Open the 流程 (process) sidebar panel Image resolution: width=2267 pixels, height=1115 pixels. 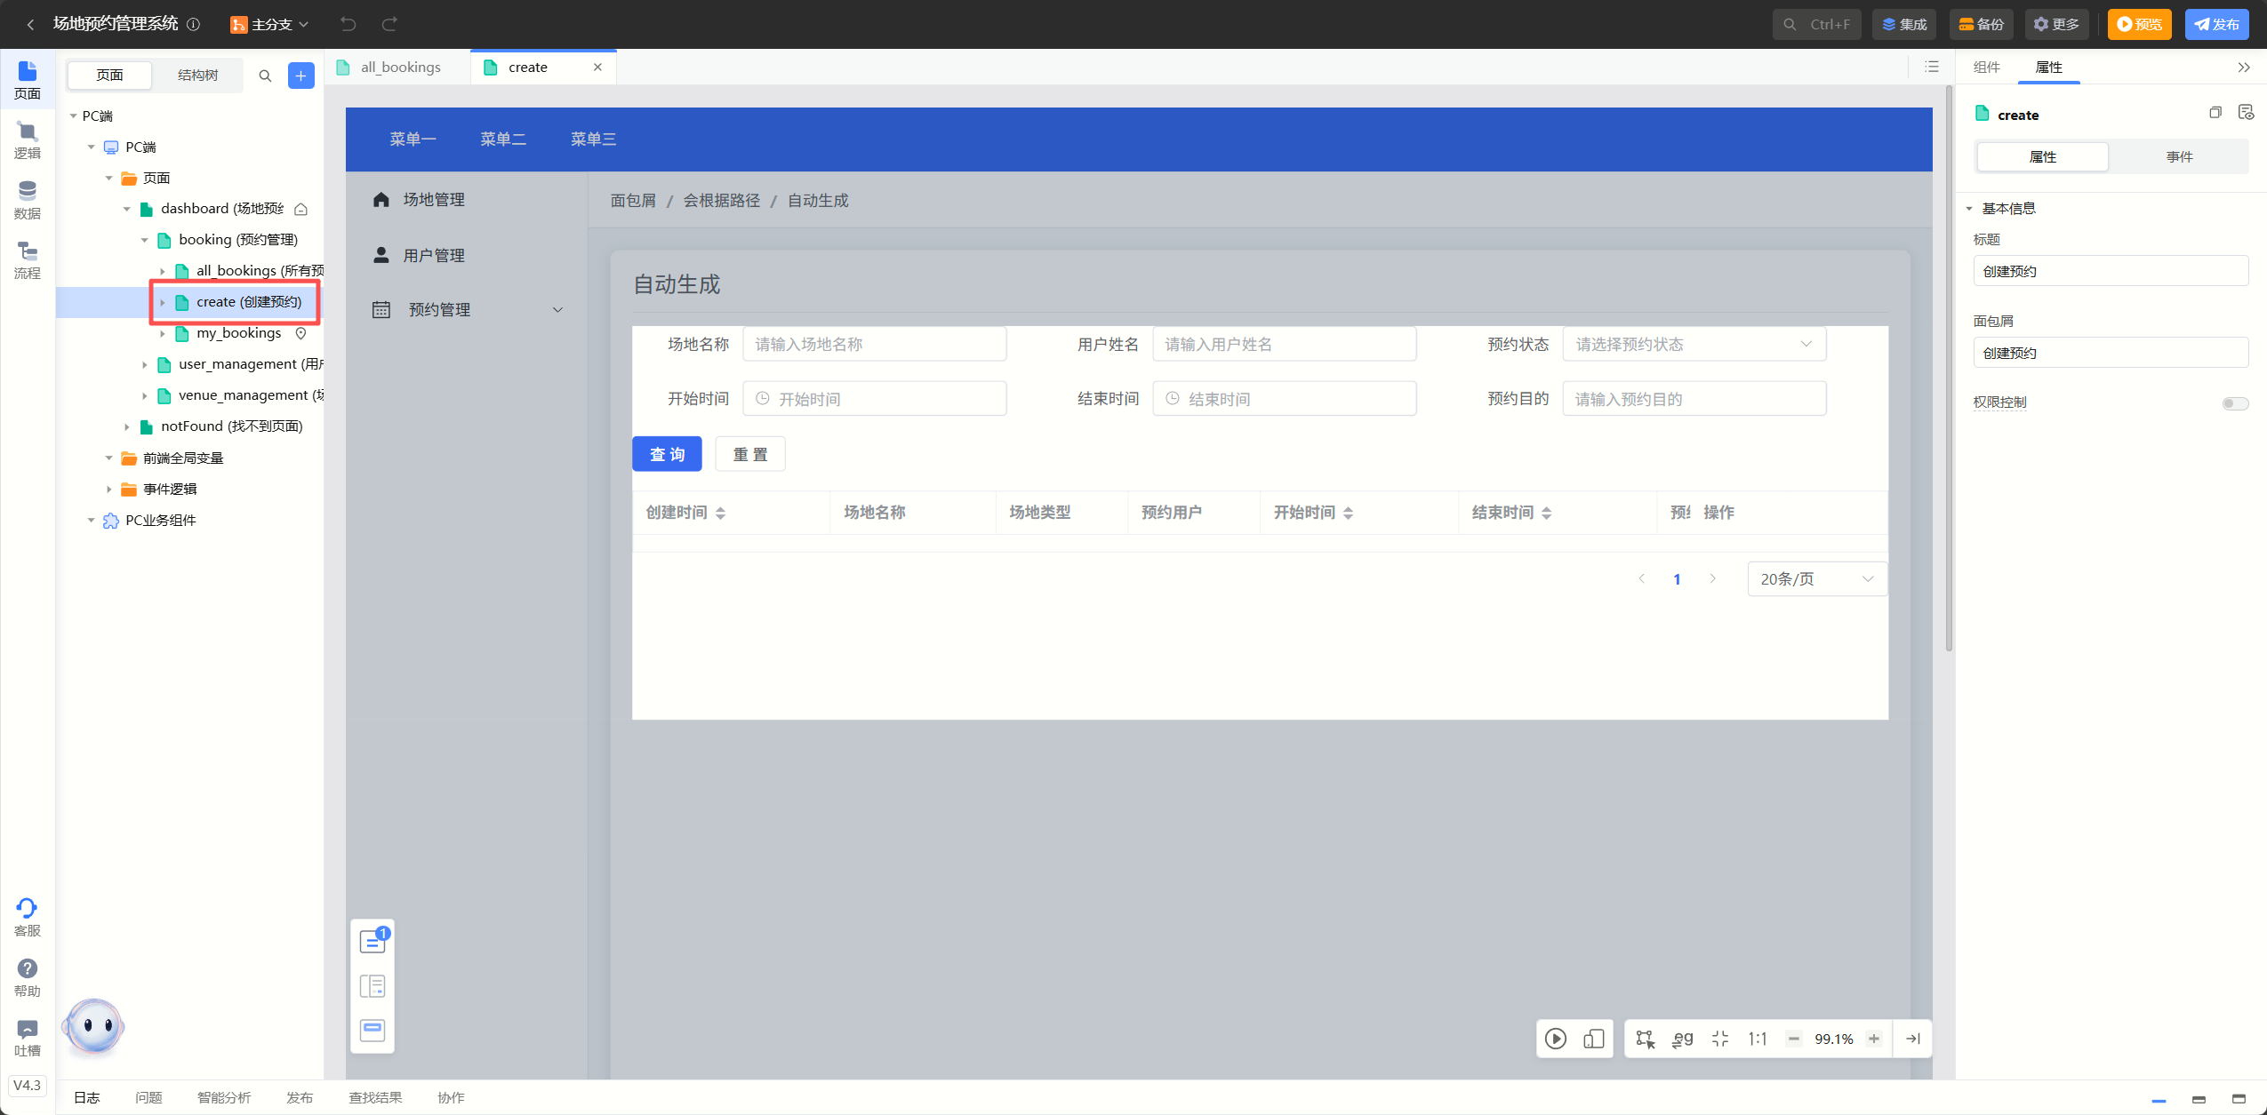coord(27,259)
